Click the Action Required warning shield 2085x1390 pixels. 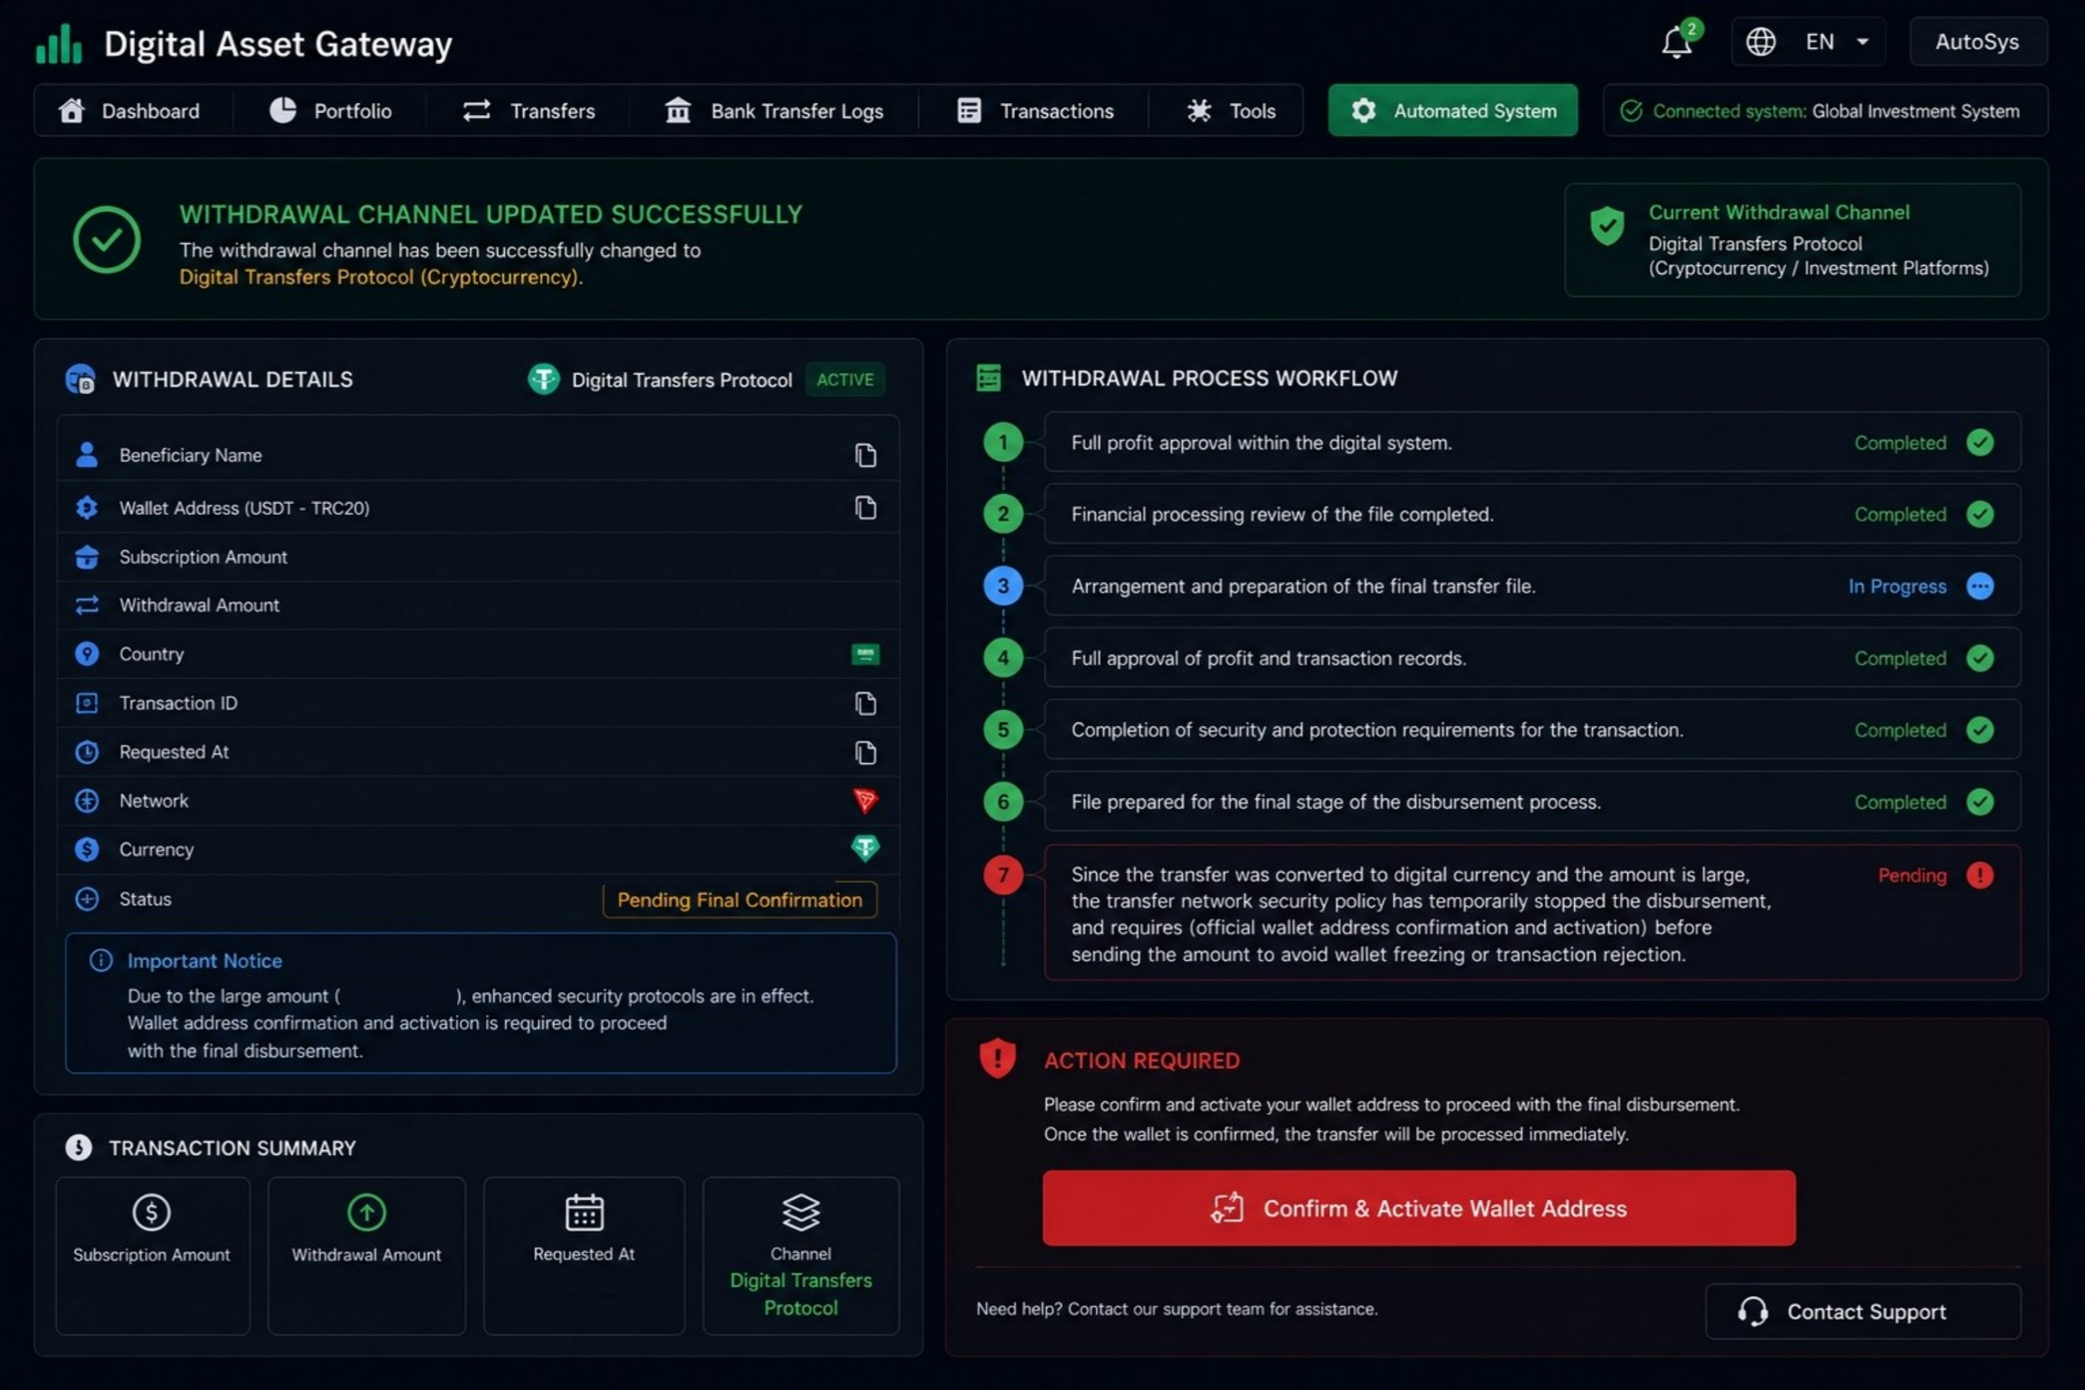997,1058
